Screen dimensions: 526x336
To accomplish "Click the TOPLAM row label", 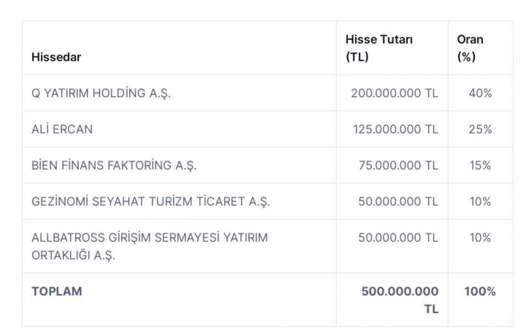I will [x=57, y=291].
